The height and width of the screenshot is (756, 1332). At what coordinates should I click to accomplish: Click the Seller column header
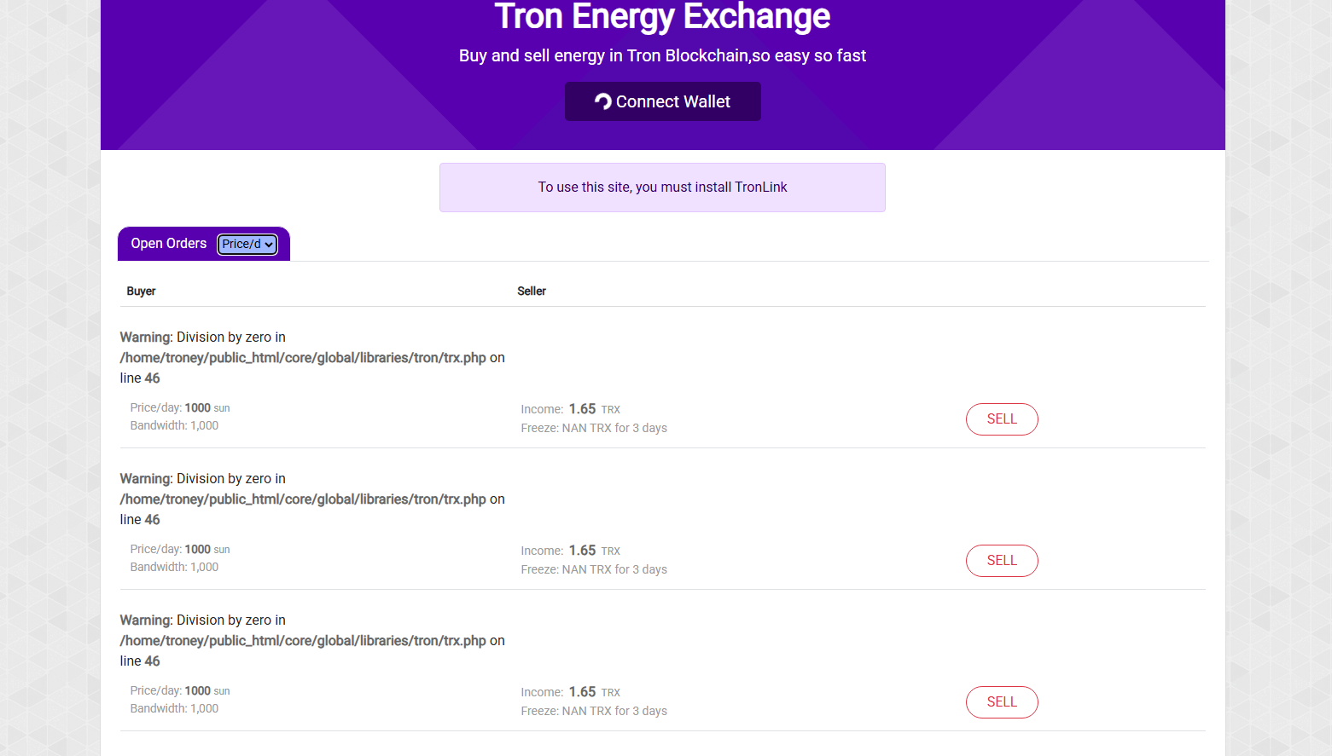(532, 291)
